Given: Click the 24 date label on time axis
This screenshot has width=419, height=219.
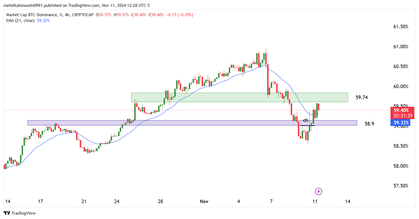Looking at the screenshot, I should 117,201.
